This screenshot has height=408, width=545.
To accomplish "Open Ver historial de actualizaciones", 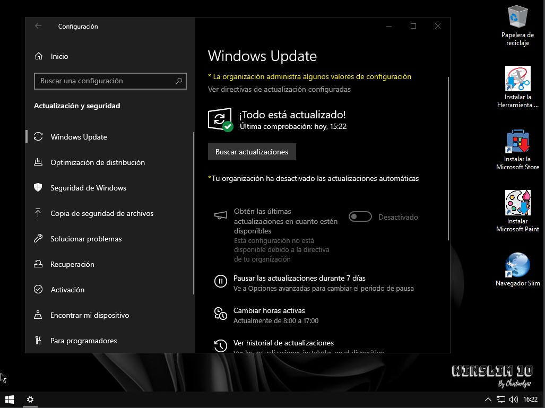I will [x=283, y=343].
